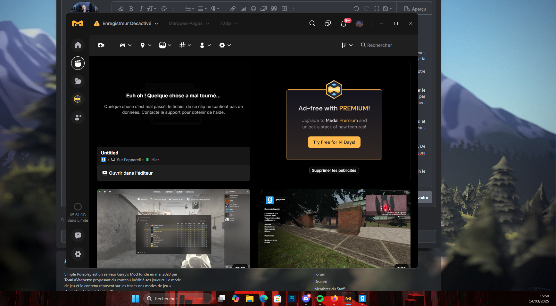Open the Discord footer link
This screenshot has width=556, height=306.
[321, 282]
